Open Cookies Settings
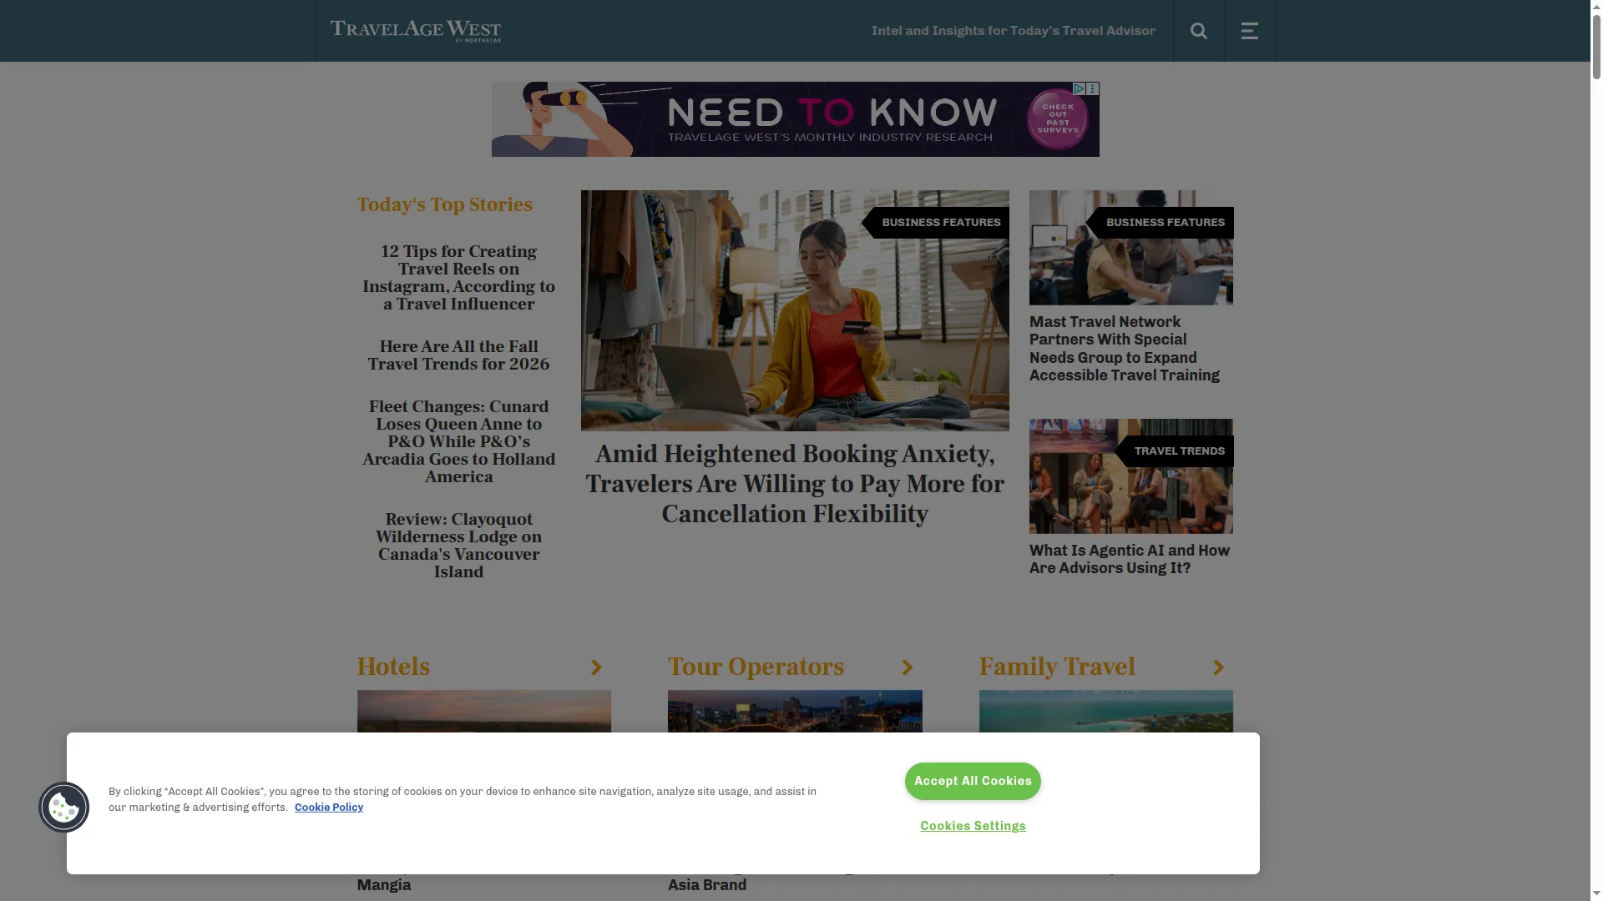This screenshot has height=901, width=1603. click(x=973, y=826)
